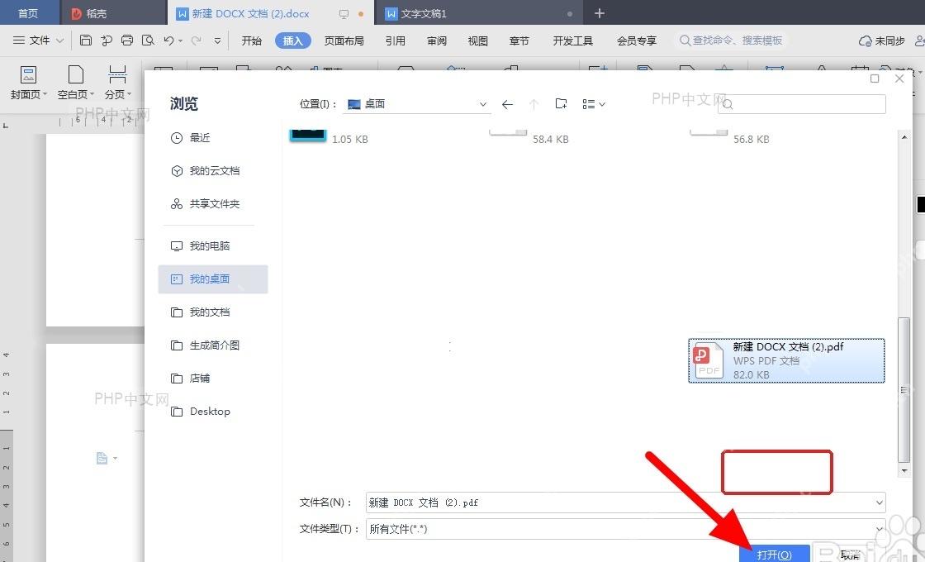The height and width of the screenshot is (562, 925).
Task: Click the up-one-level arrow in the dialog
Action: [x=534, y=104]
